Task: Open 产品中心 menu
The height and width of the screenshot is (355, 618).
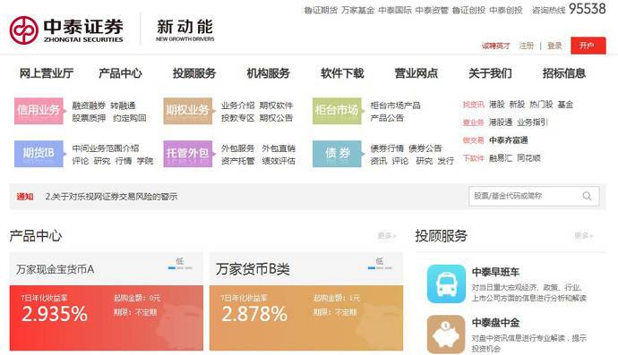Action: click(x=120, y=73)
